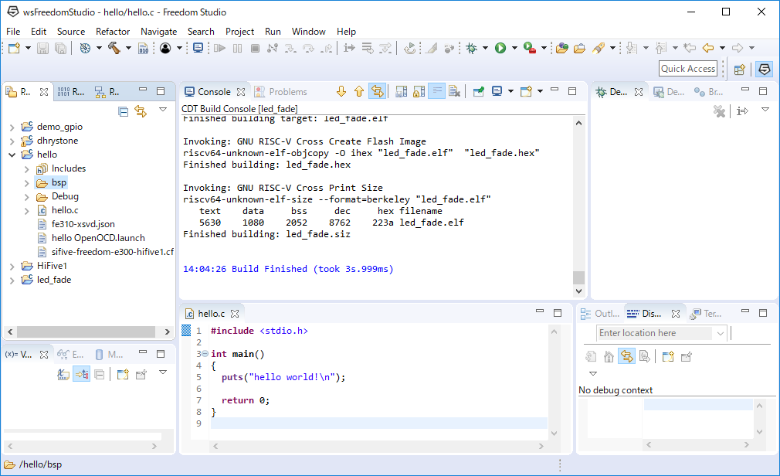Open the Refactor menu
Viewport: 780px width, 476px height.
(x=113, y=32)
